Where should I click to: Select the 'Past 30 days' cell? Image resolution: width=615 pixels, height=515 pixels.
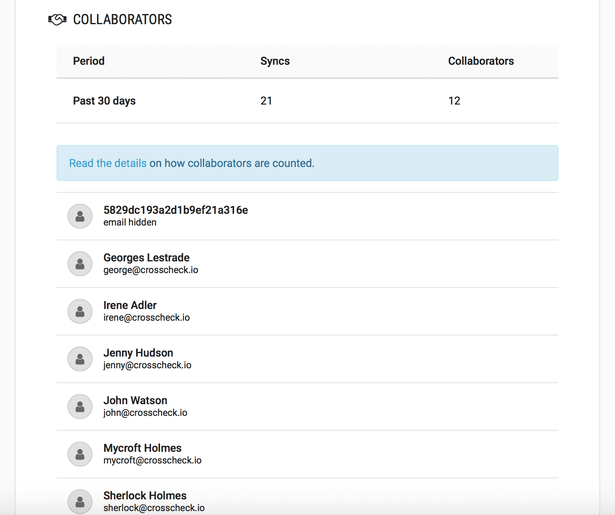point(104,101)
